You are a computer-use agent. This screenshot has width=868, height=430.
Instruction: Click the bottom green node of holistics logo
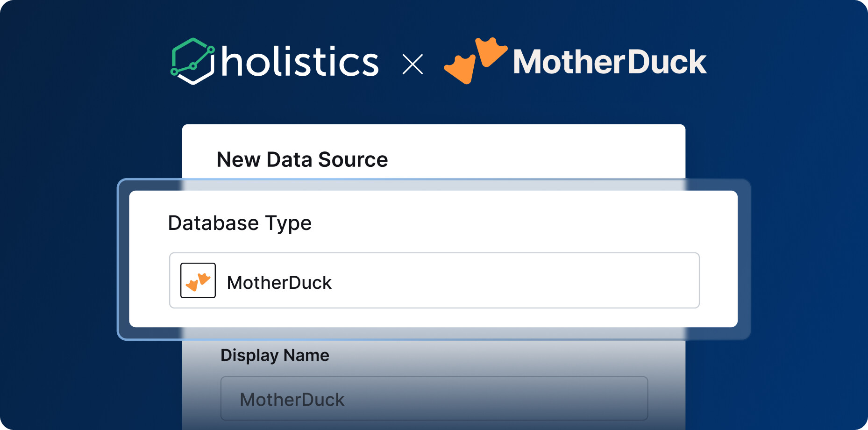click(174, 72)
